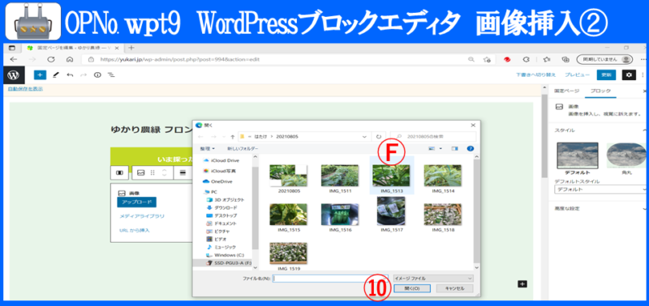Click the アップロード button
The height and width of the screenshot is (306, 649).
[136, 202]
